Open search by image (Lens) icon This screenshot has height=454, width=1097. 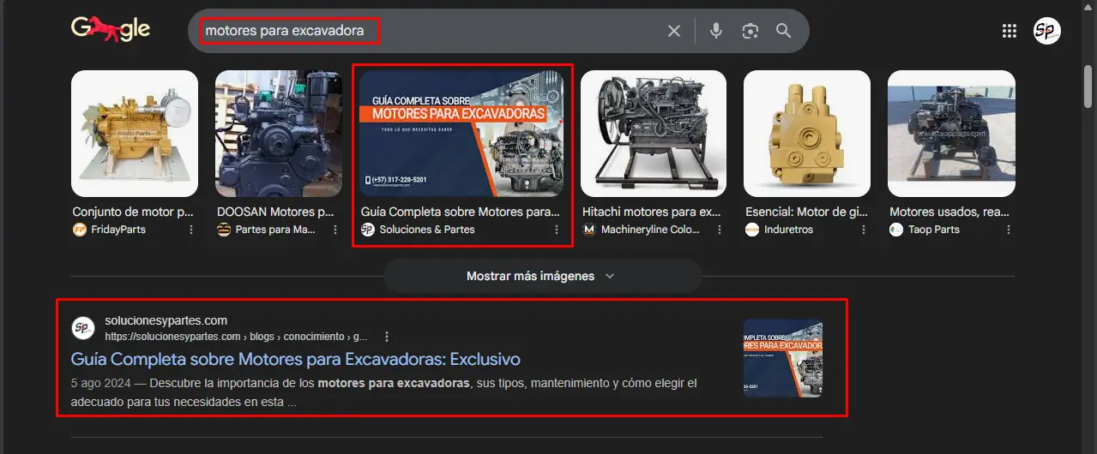point(750,31)
